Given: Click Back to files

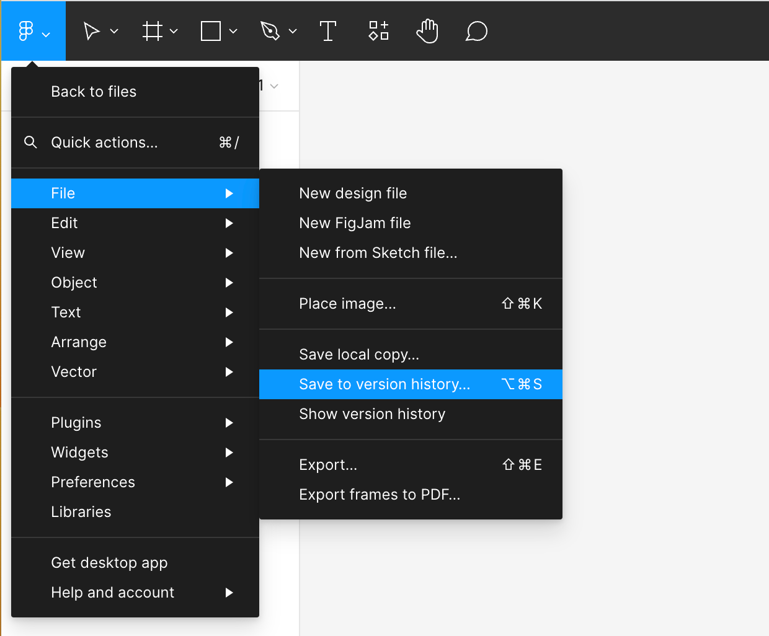Looking at the screenshot, I should pos(94,92).
